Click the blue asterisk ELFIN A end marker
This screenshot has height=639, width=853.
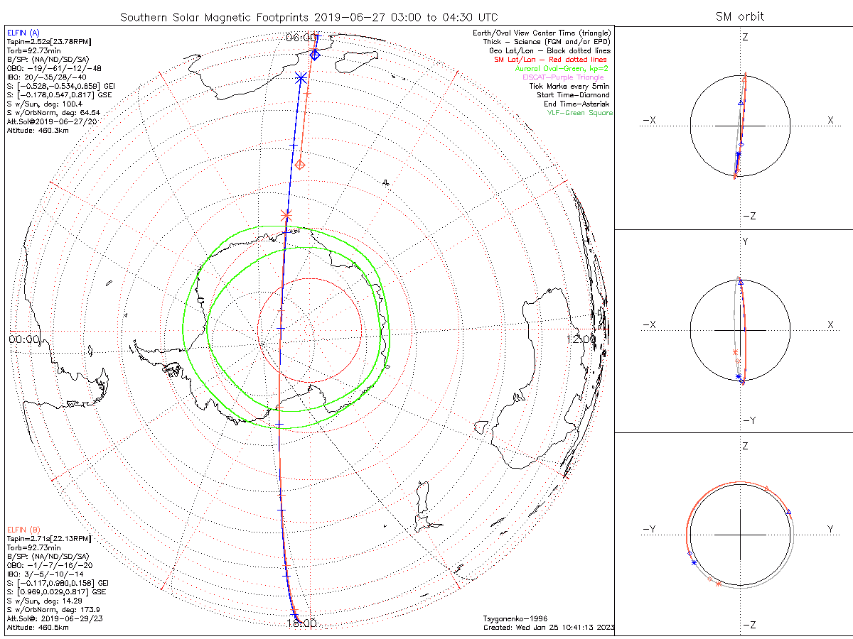[301, 77]
